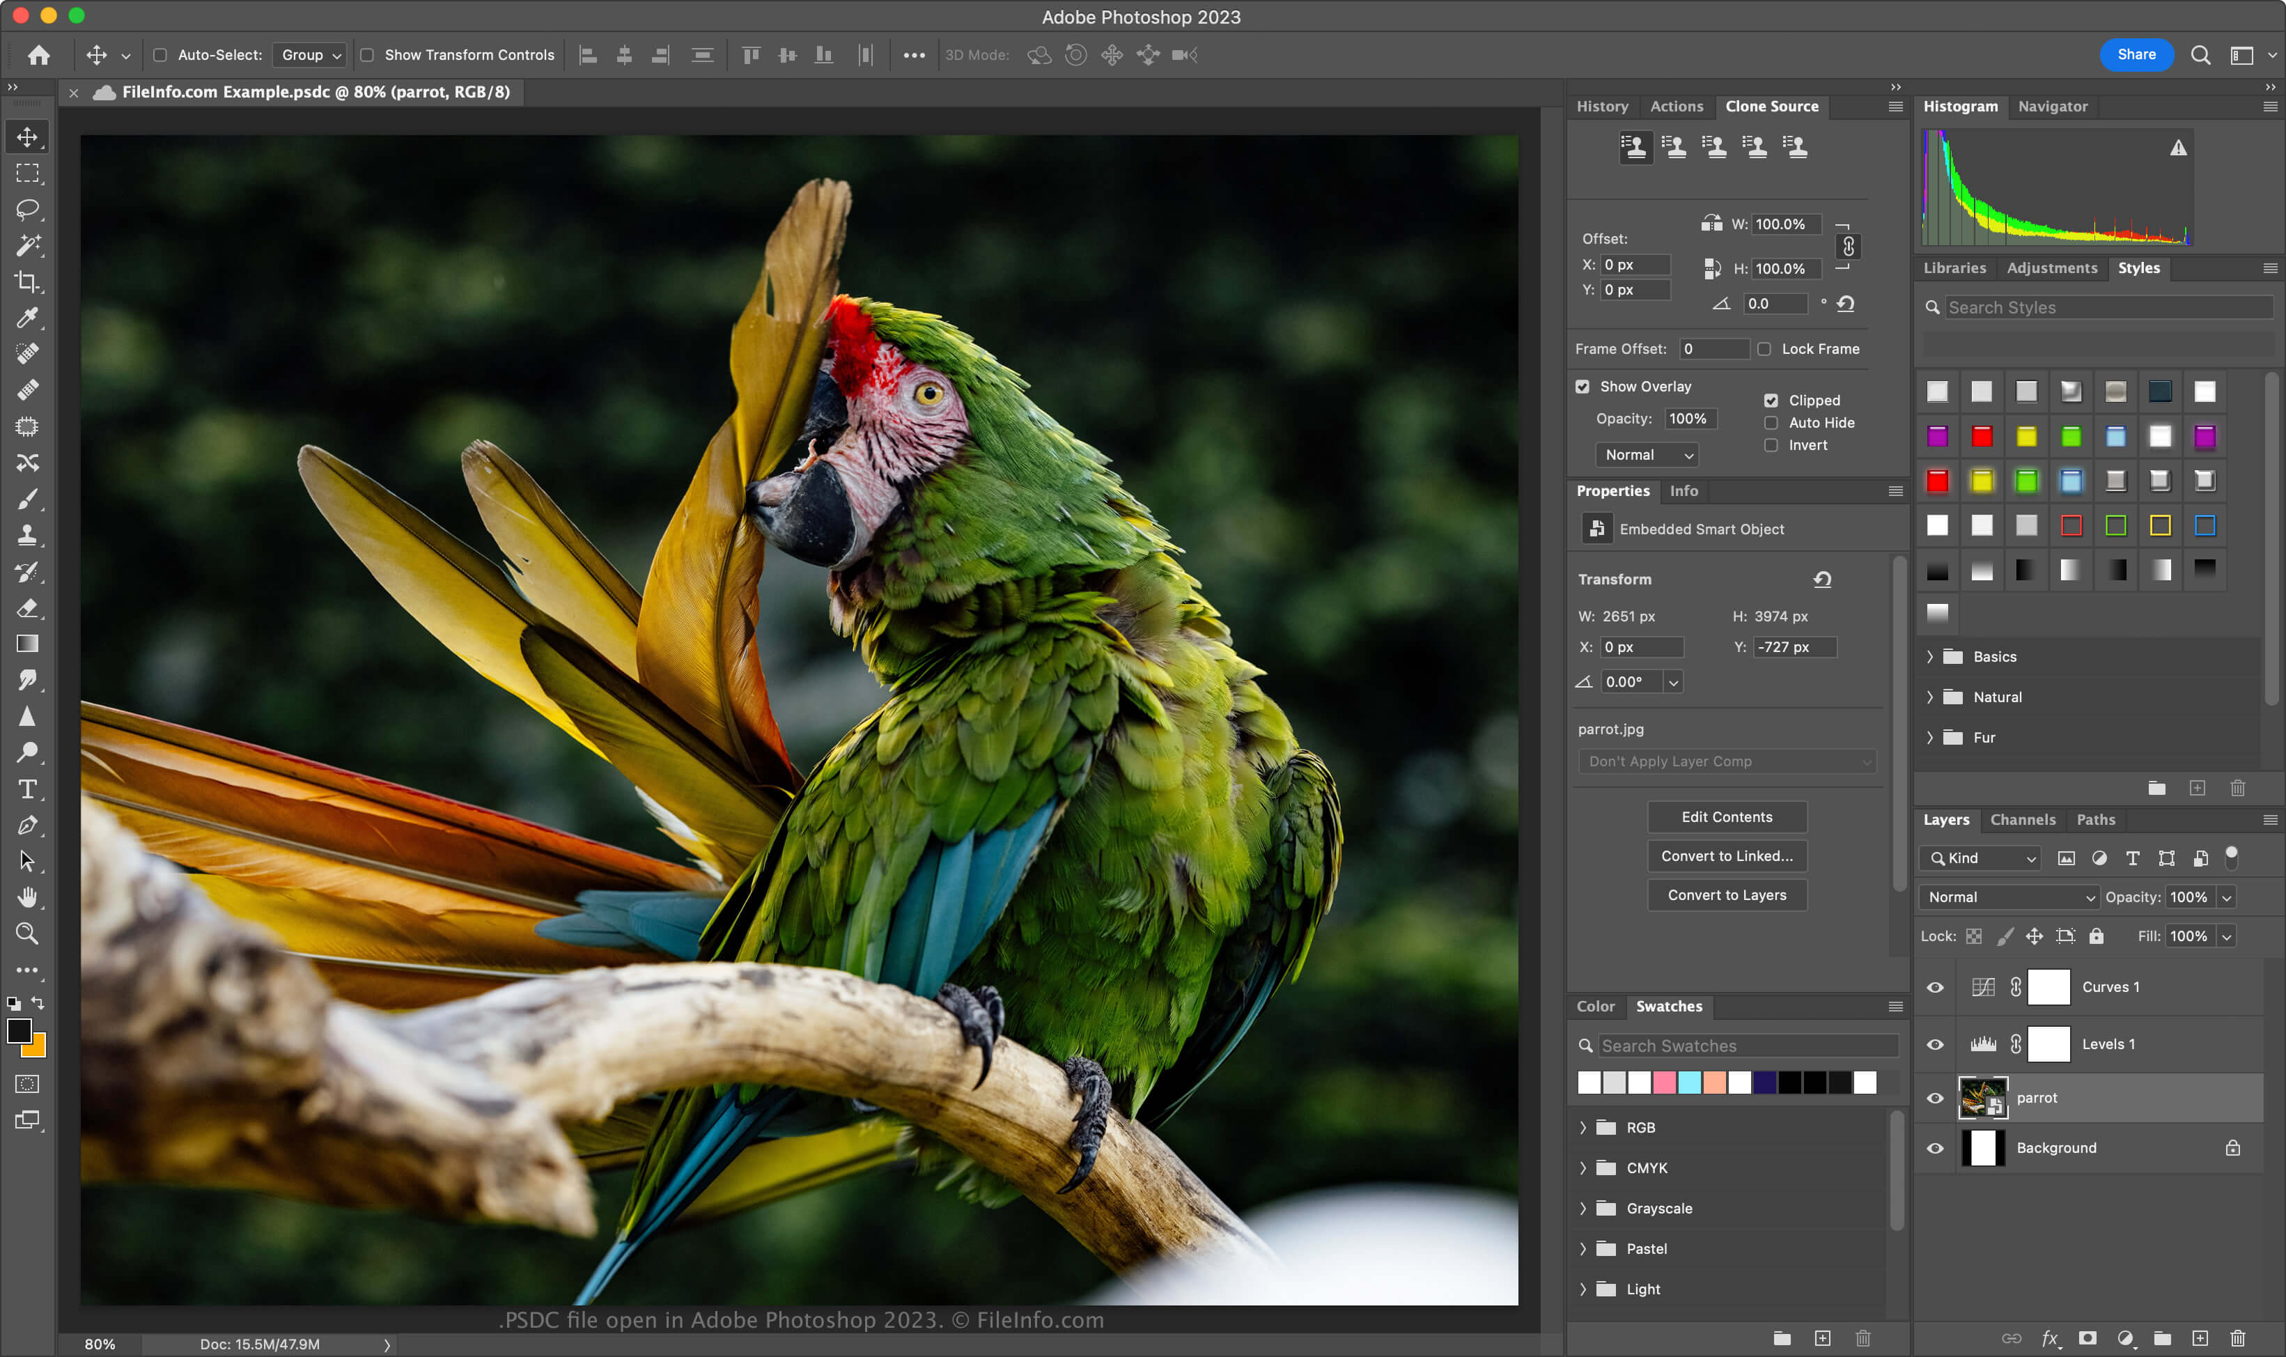The width and height of the screenshot is (2286, 1357).
Task: Click the Search Styles input field
Action: pyautogui.click(x=2108, y=307)
